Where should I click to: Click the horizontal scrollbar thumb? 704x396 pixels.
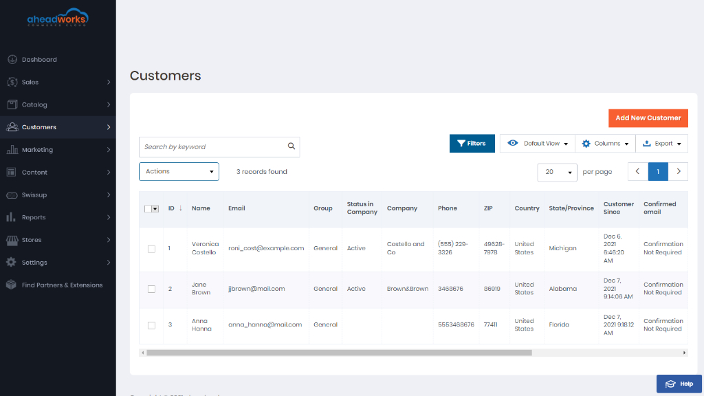pyautogui.click(x=339, y=353)
